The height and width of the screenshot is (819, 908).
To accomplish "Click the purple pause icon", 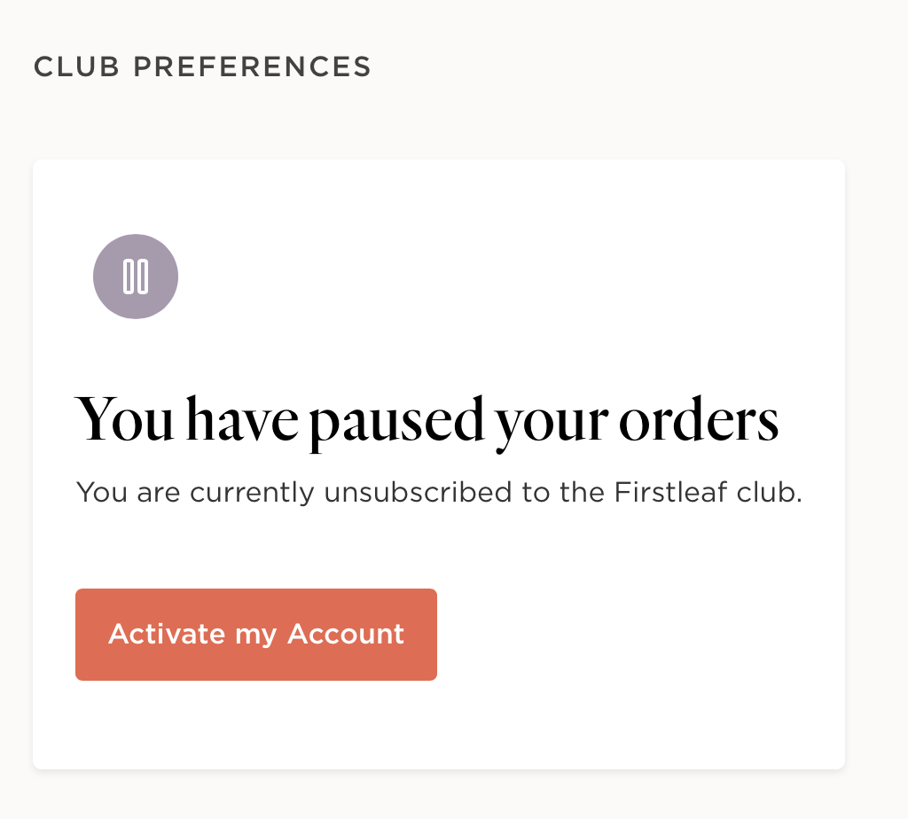I will click(136, 277).
